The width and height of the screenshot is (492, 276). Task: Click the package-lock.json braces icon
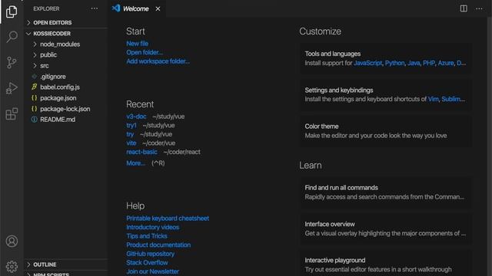(x=34, y=109)
